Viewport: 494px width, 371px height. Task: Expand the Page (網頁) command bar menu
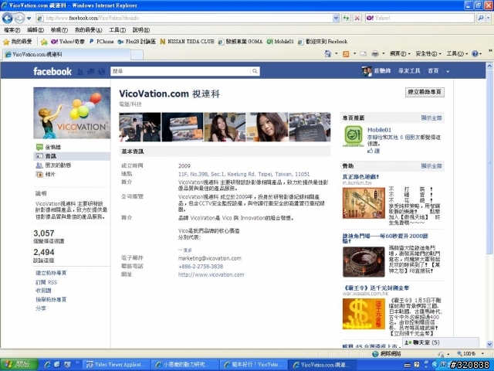[x=400, y=53]
